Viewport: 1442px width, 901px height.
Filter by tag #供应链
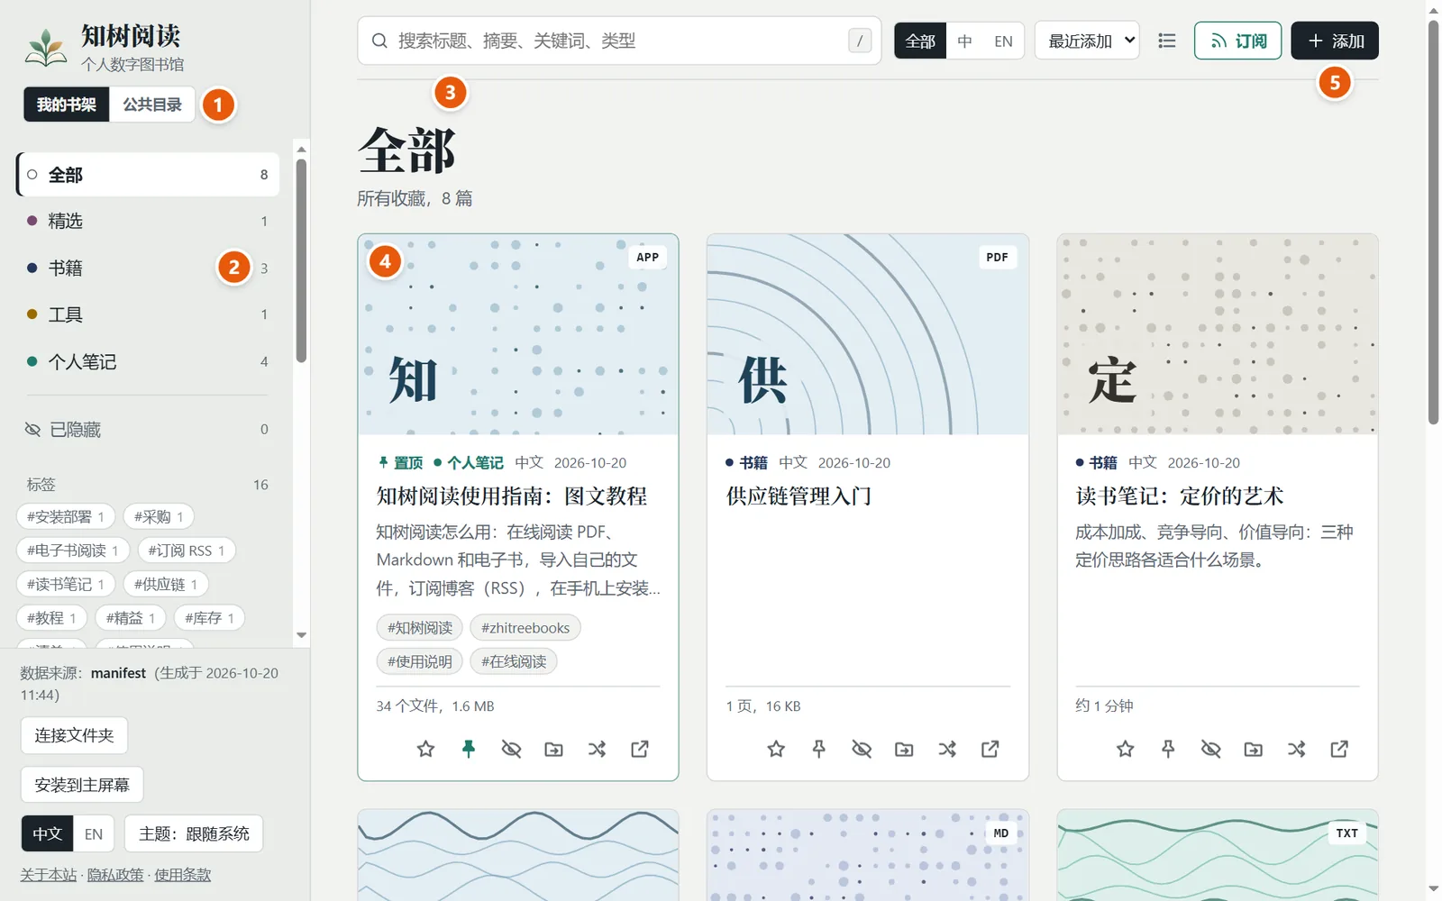[x=166, y=584]
